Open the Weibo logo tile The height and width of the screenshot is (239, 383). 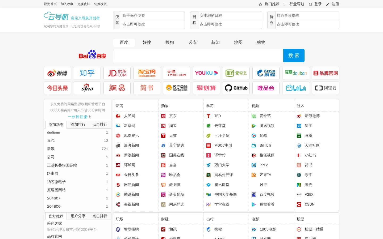[57, 73]
